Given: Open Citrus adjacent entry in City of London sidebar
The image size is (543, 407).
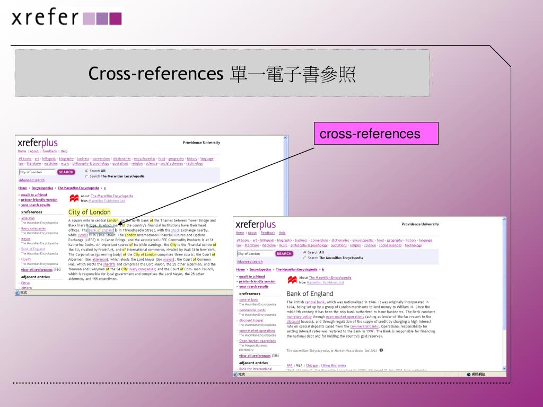Looking at the screenshot, I should point(25,283).
